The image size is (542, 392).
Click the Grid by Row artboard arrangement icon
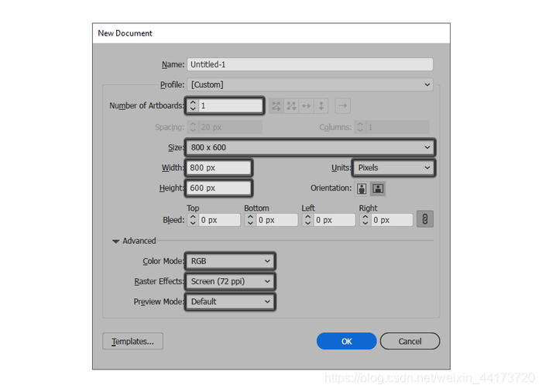(x=276, y=105)
